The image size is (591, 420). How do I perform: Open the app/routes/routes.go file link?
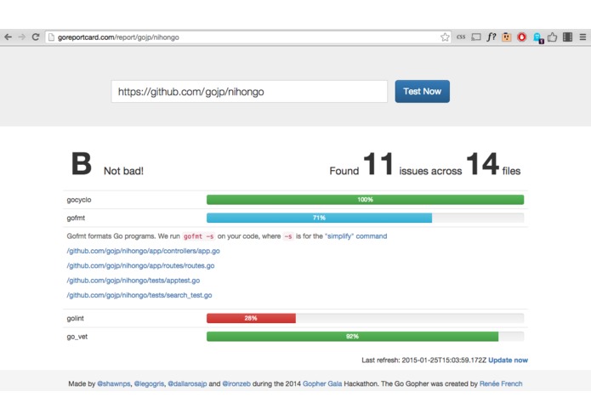click(140, 265)
